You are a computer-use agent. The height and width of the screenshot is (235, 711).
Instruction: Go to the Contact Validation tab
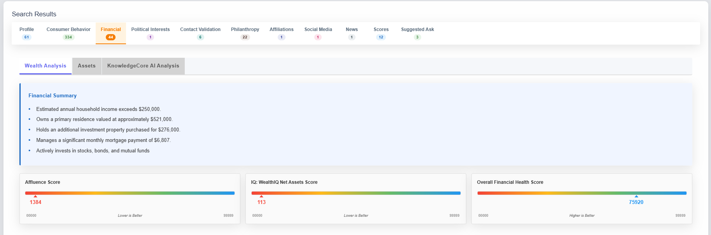point(200,33)
